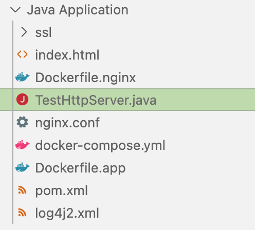Open the Dockerfile.app file
The width and height of the screenshot is (255, 230).
click(80, 168)
